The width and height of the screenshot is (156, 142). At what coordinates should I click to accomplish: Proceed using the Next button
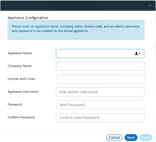tap(146, 138)
